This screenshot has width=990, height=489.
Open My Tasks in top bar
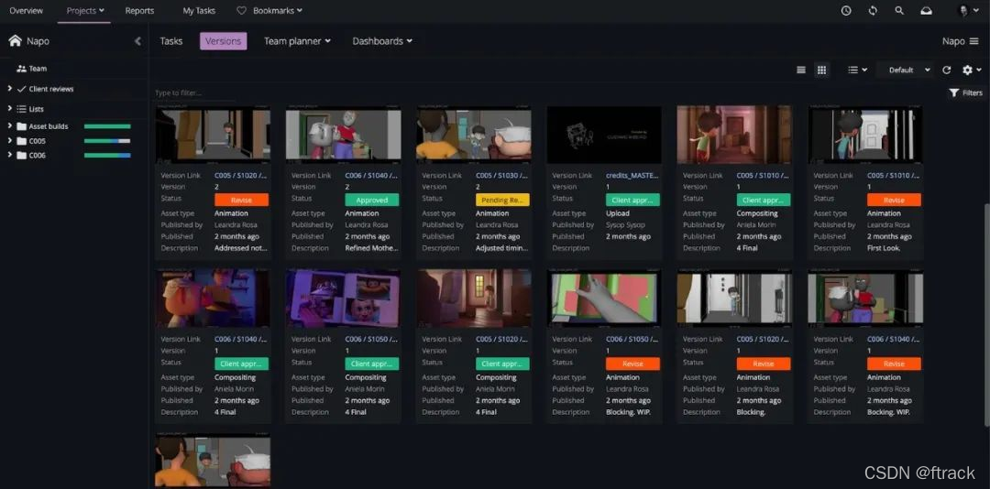click(199, 11)
